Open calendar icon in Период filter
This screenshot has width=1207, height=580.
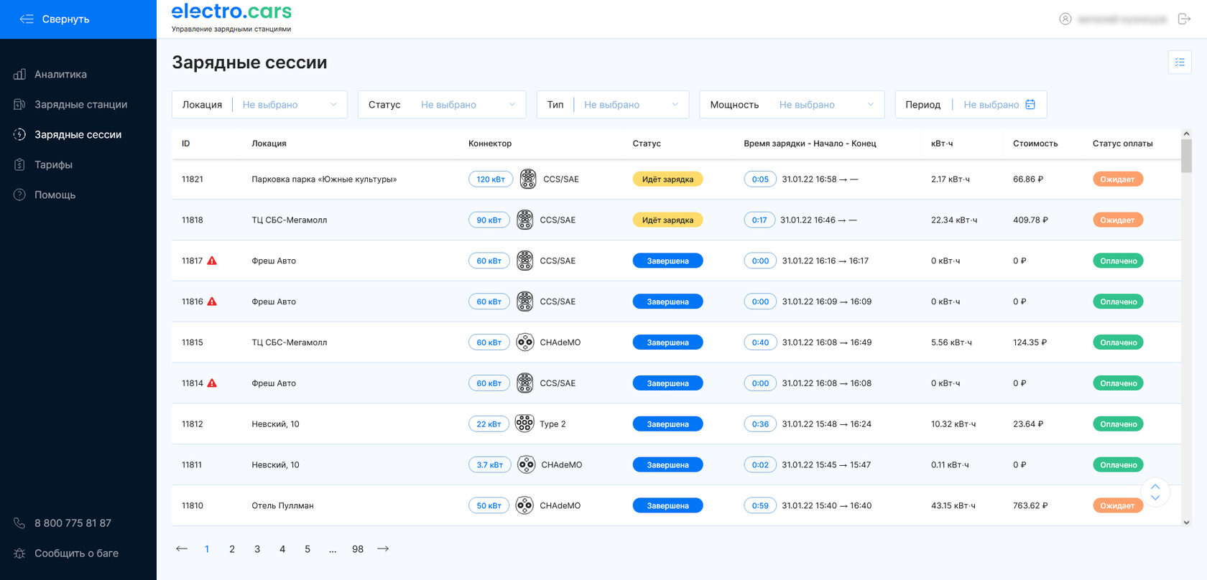click(x=1030, y=105)
